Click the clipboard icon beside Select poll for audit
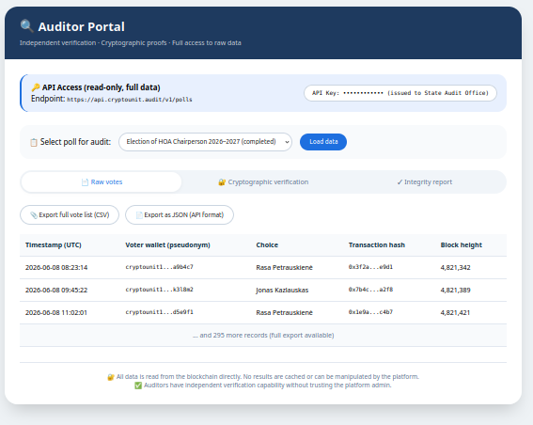 (34, 142)
